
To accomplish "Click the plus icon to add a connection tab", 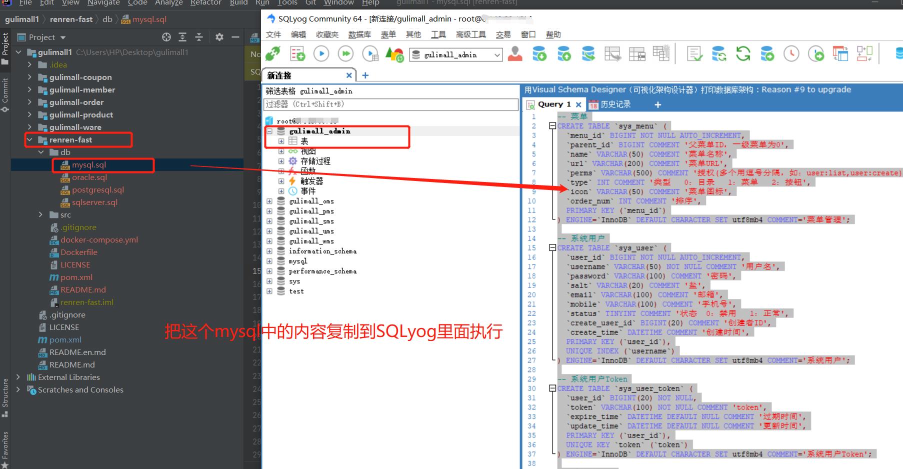I will pos(365,75).
